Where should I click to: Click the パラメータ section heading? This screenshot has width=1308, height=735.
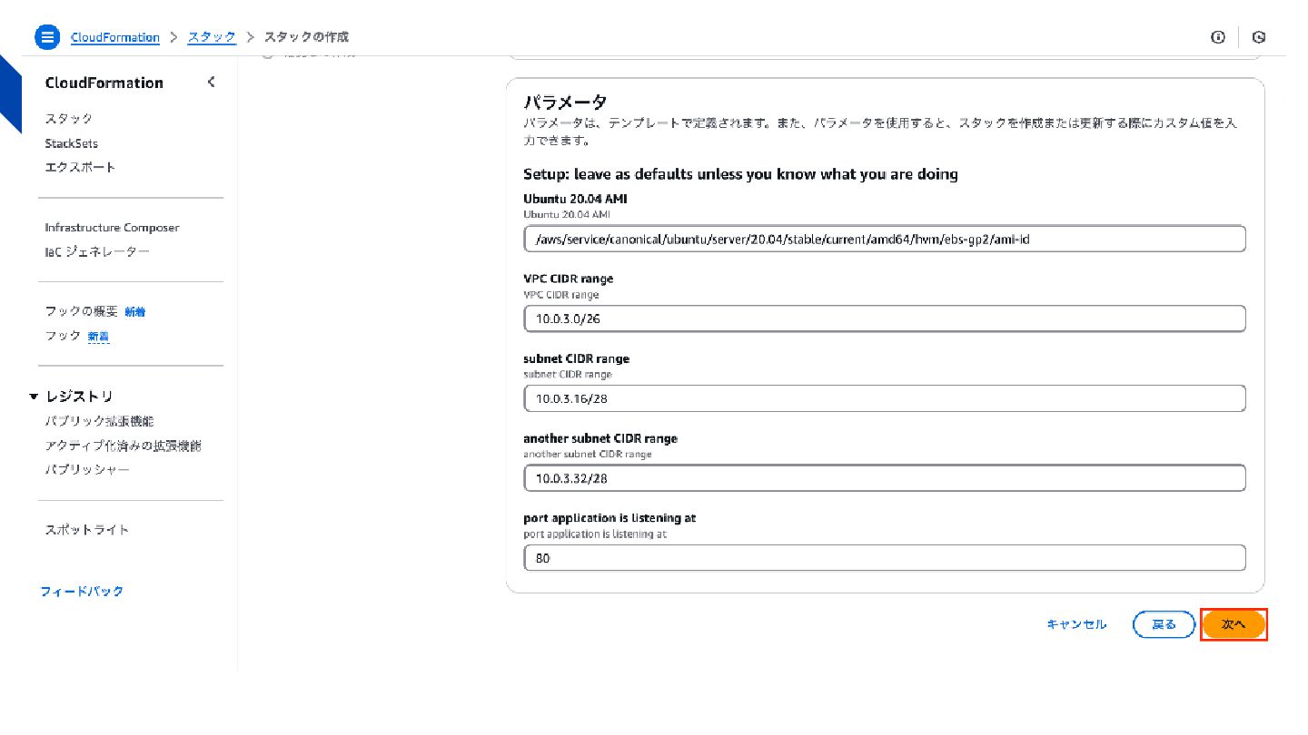pos(565,102)
